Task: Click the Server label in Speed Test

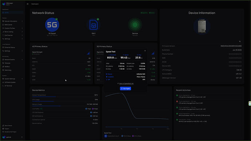Action: click(110, 74)
